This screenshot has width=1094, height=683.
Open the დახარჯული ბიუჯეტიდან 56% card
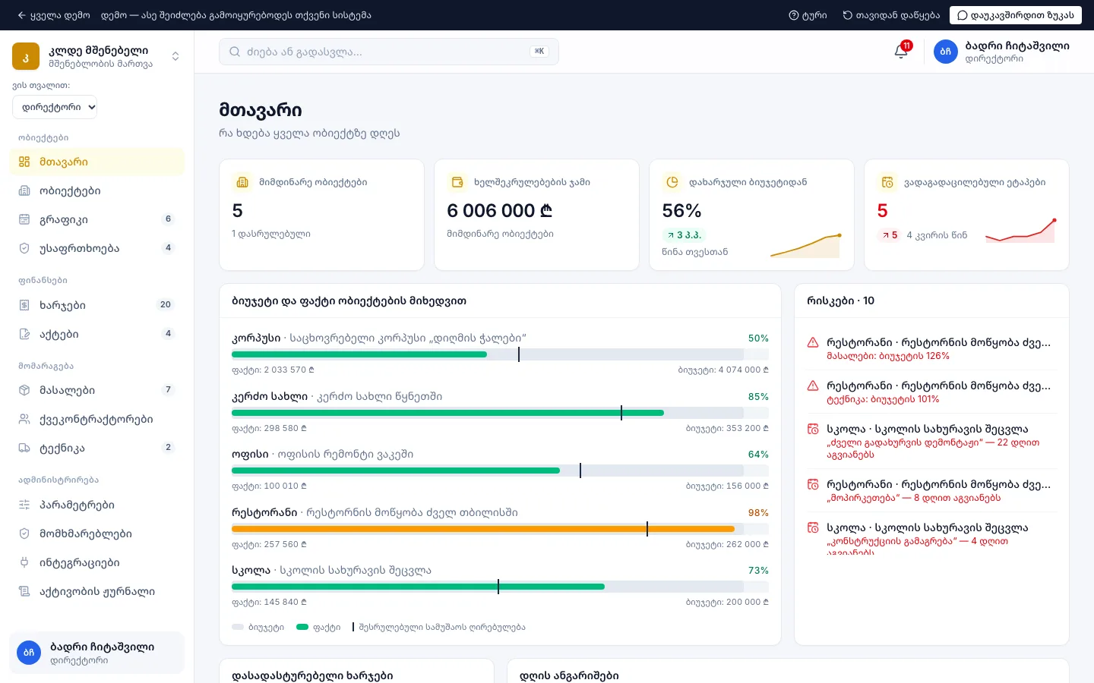coord(751,215)
